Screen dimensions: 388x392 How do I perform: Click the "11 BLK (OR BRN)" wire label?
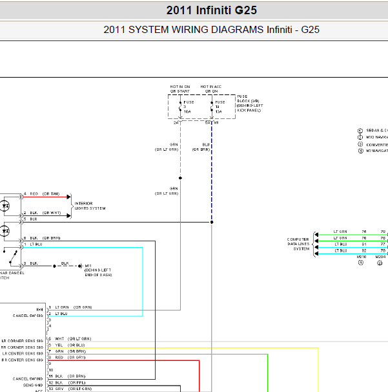[67, 376]
